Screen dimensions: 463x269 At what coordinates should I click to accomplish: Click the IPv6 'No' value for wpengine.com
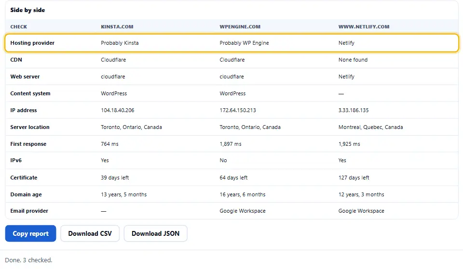(223, 160)
